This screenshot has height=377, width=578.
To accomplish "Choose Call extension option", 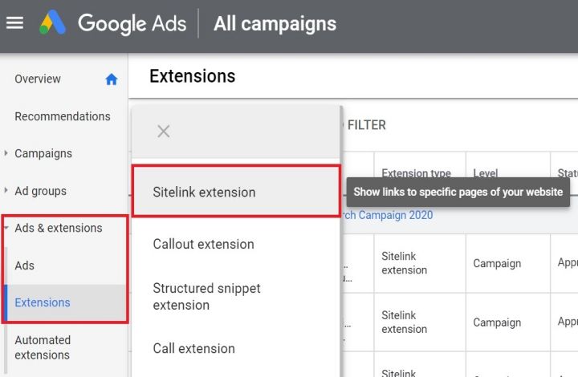I will [x=193, y=348].
